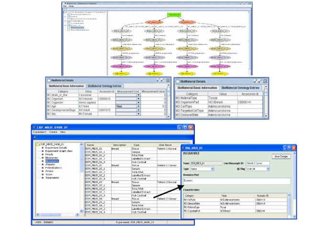Click the EXP_MBJS_0408_01 folder icon in the tree
This screenshot has width=328, height=226.
(x=38, y=144)
